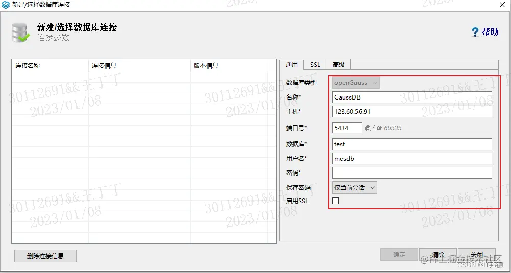
Task: Switch to the SSL tab
Action: [315, 65]
